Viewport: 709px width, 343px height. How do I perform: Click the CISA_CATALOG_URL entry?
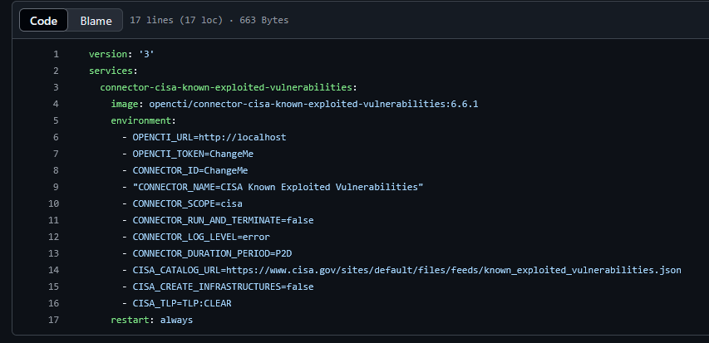click(407, 270)
